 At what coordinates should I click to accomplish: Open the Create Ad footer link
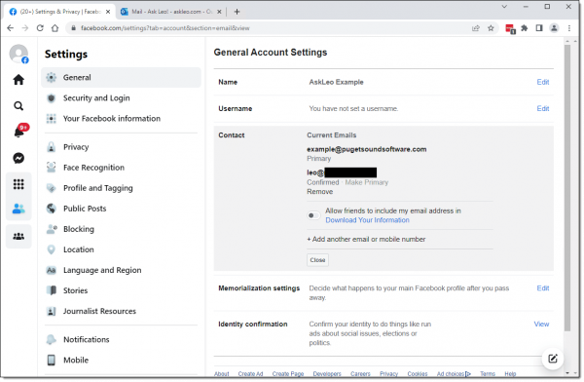[x=251, y=373]
